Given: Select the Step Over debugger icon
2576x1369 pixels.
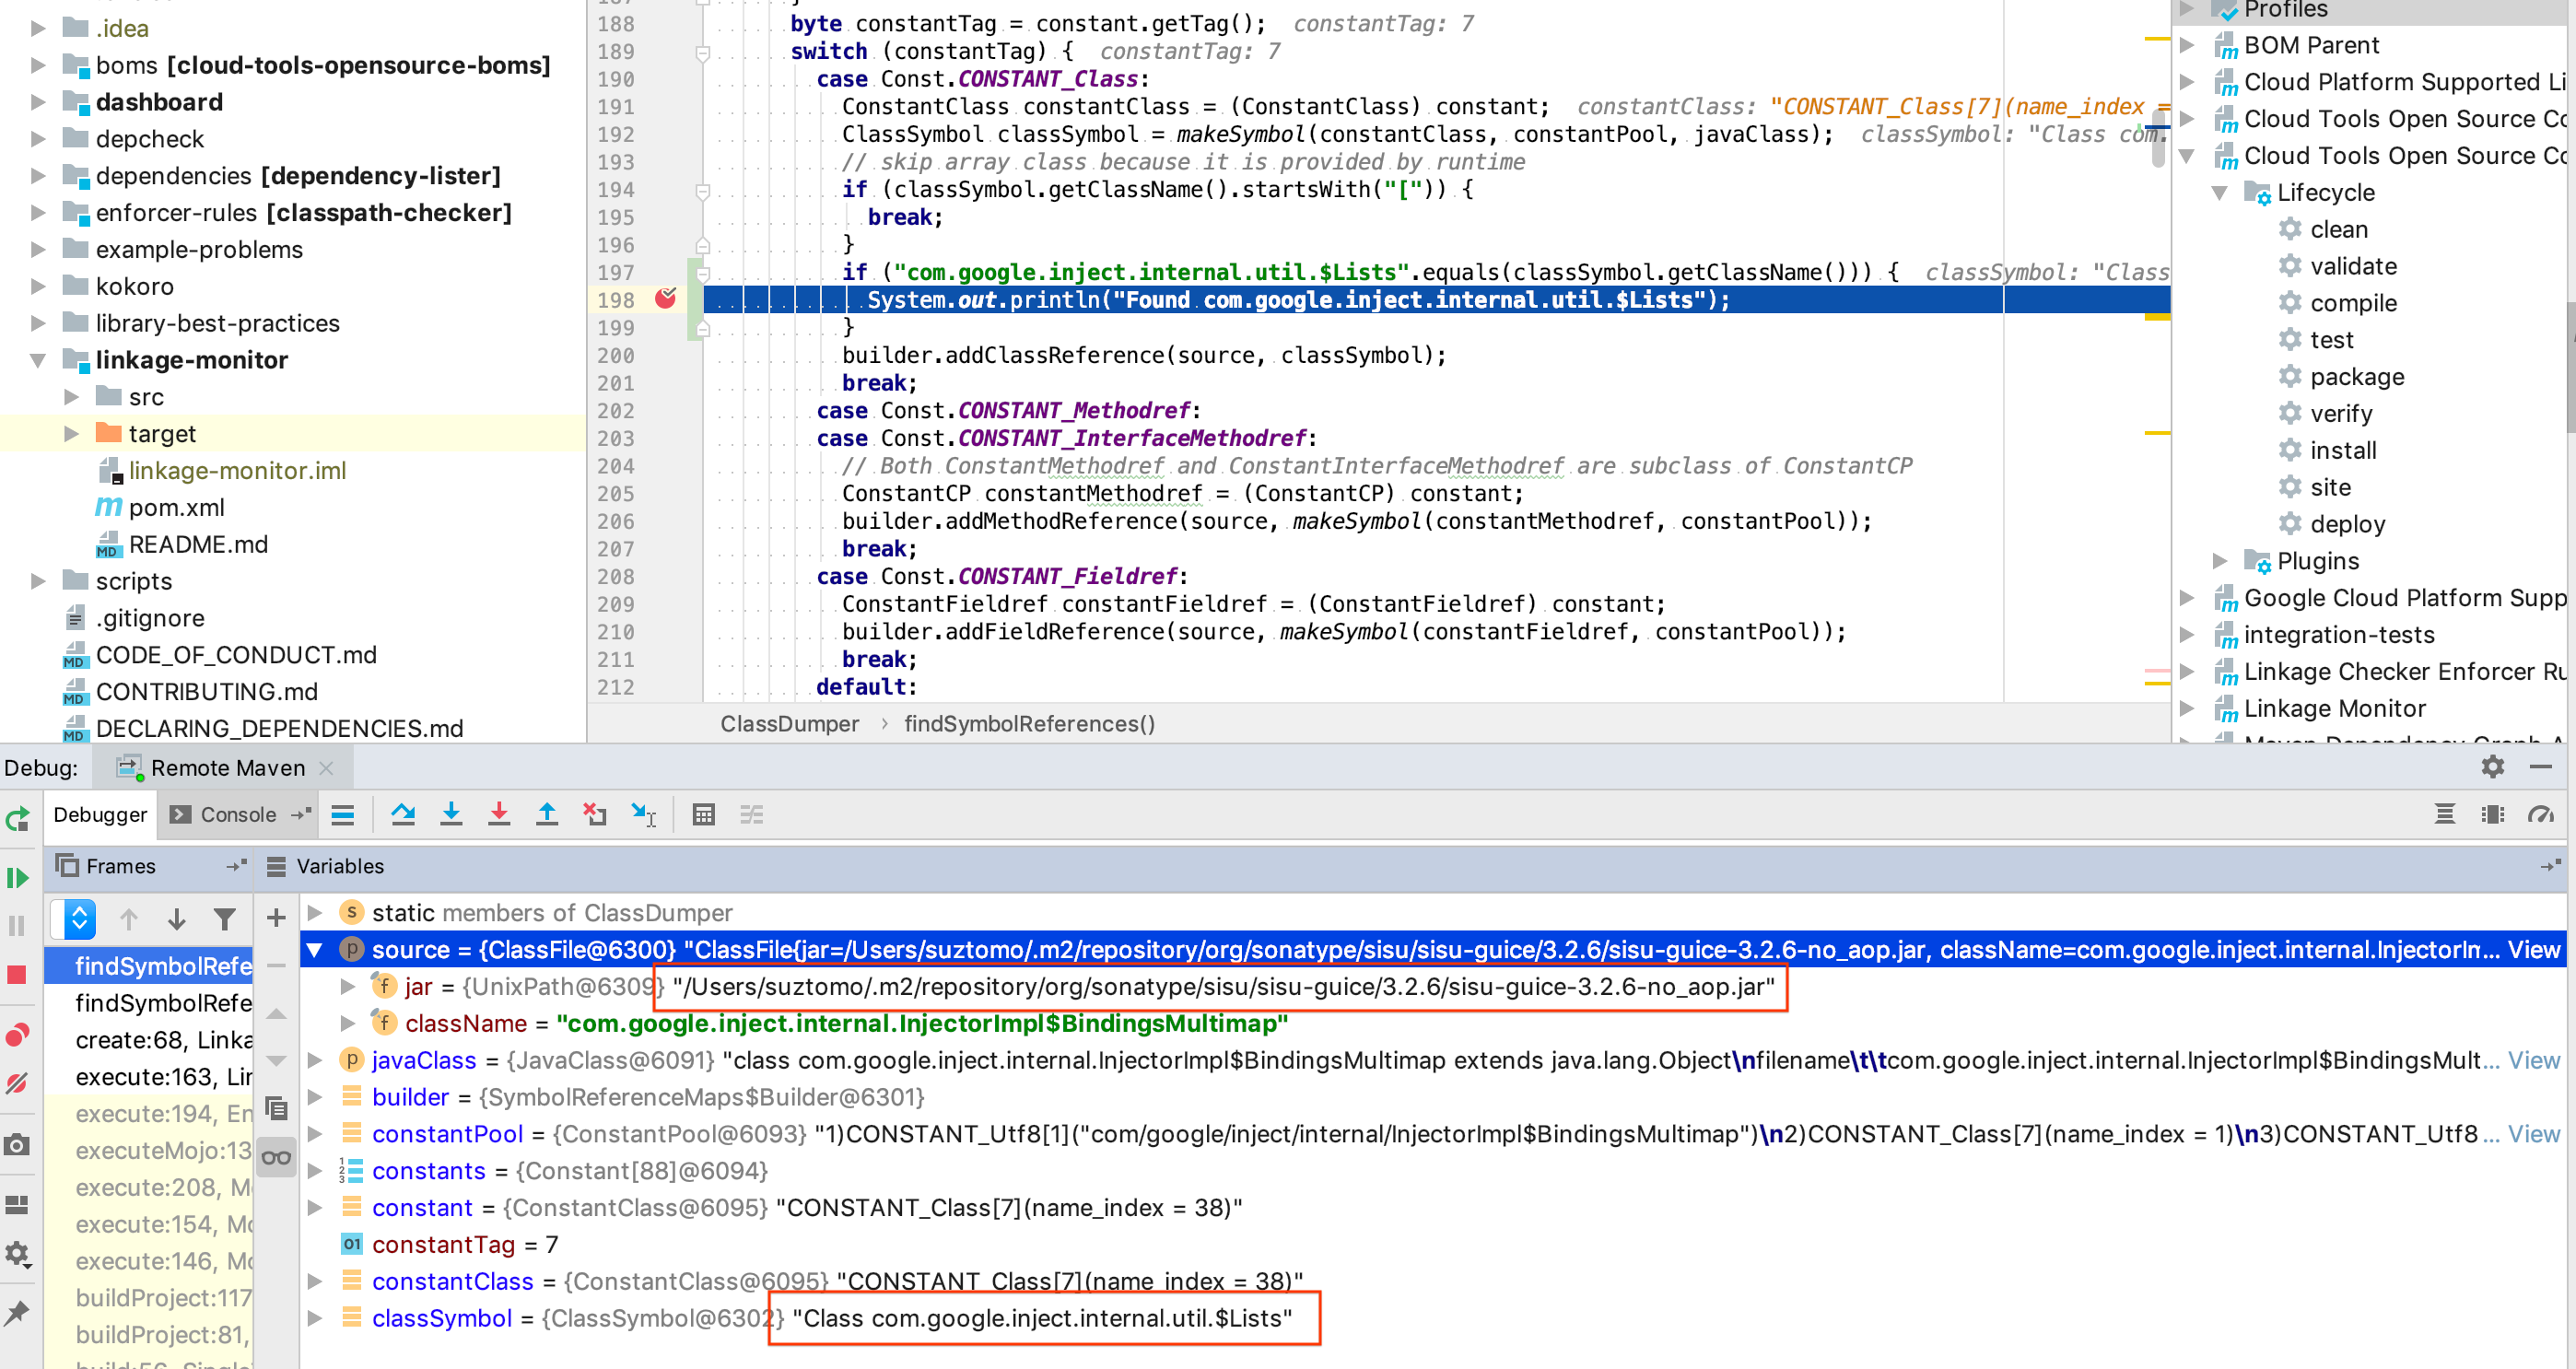Looking at the screenshot, I should (x=404, y=815).
